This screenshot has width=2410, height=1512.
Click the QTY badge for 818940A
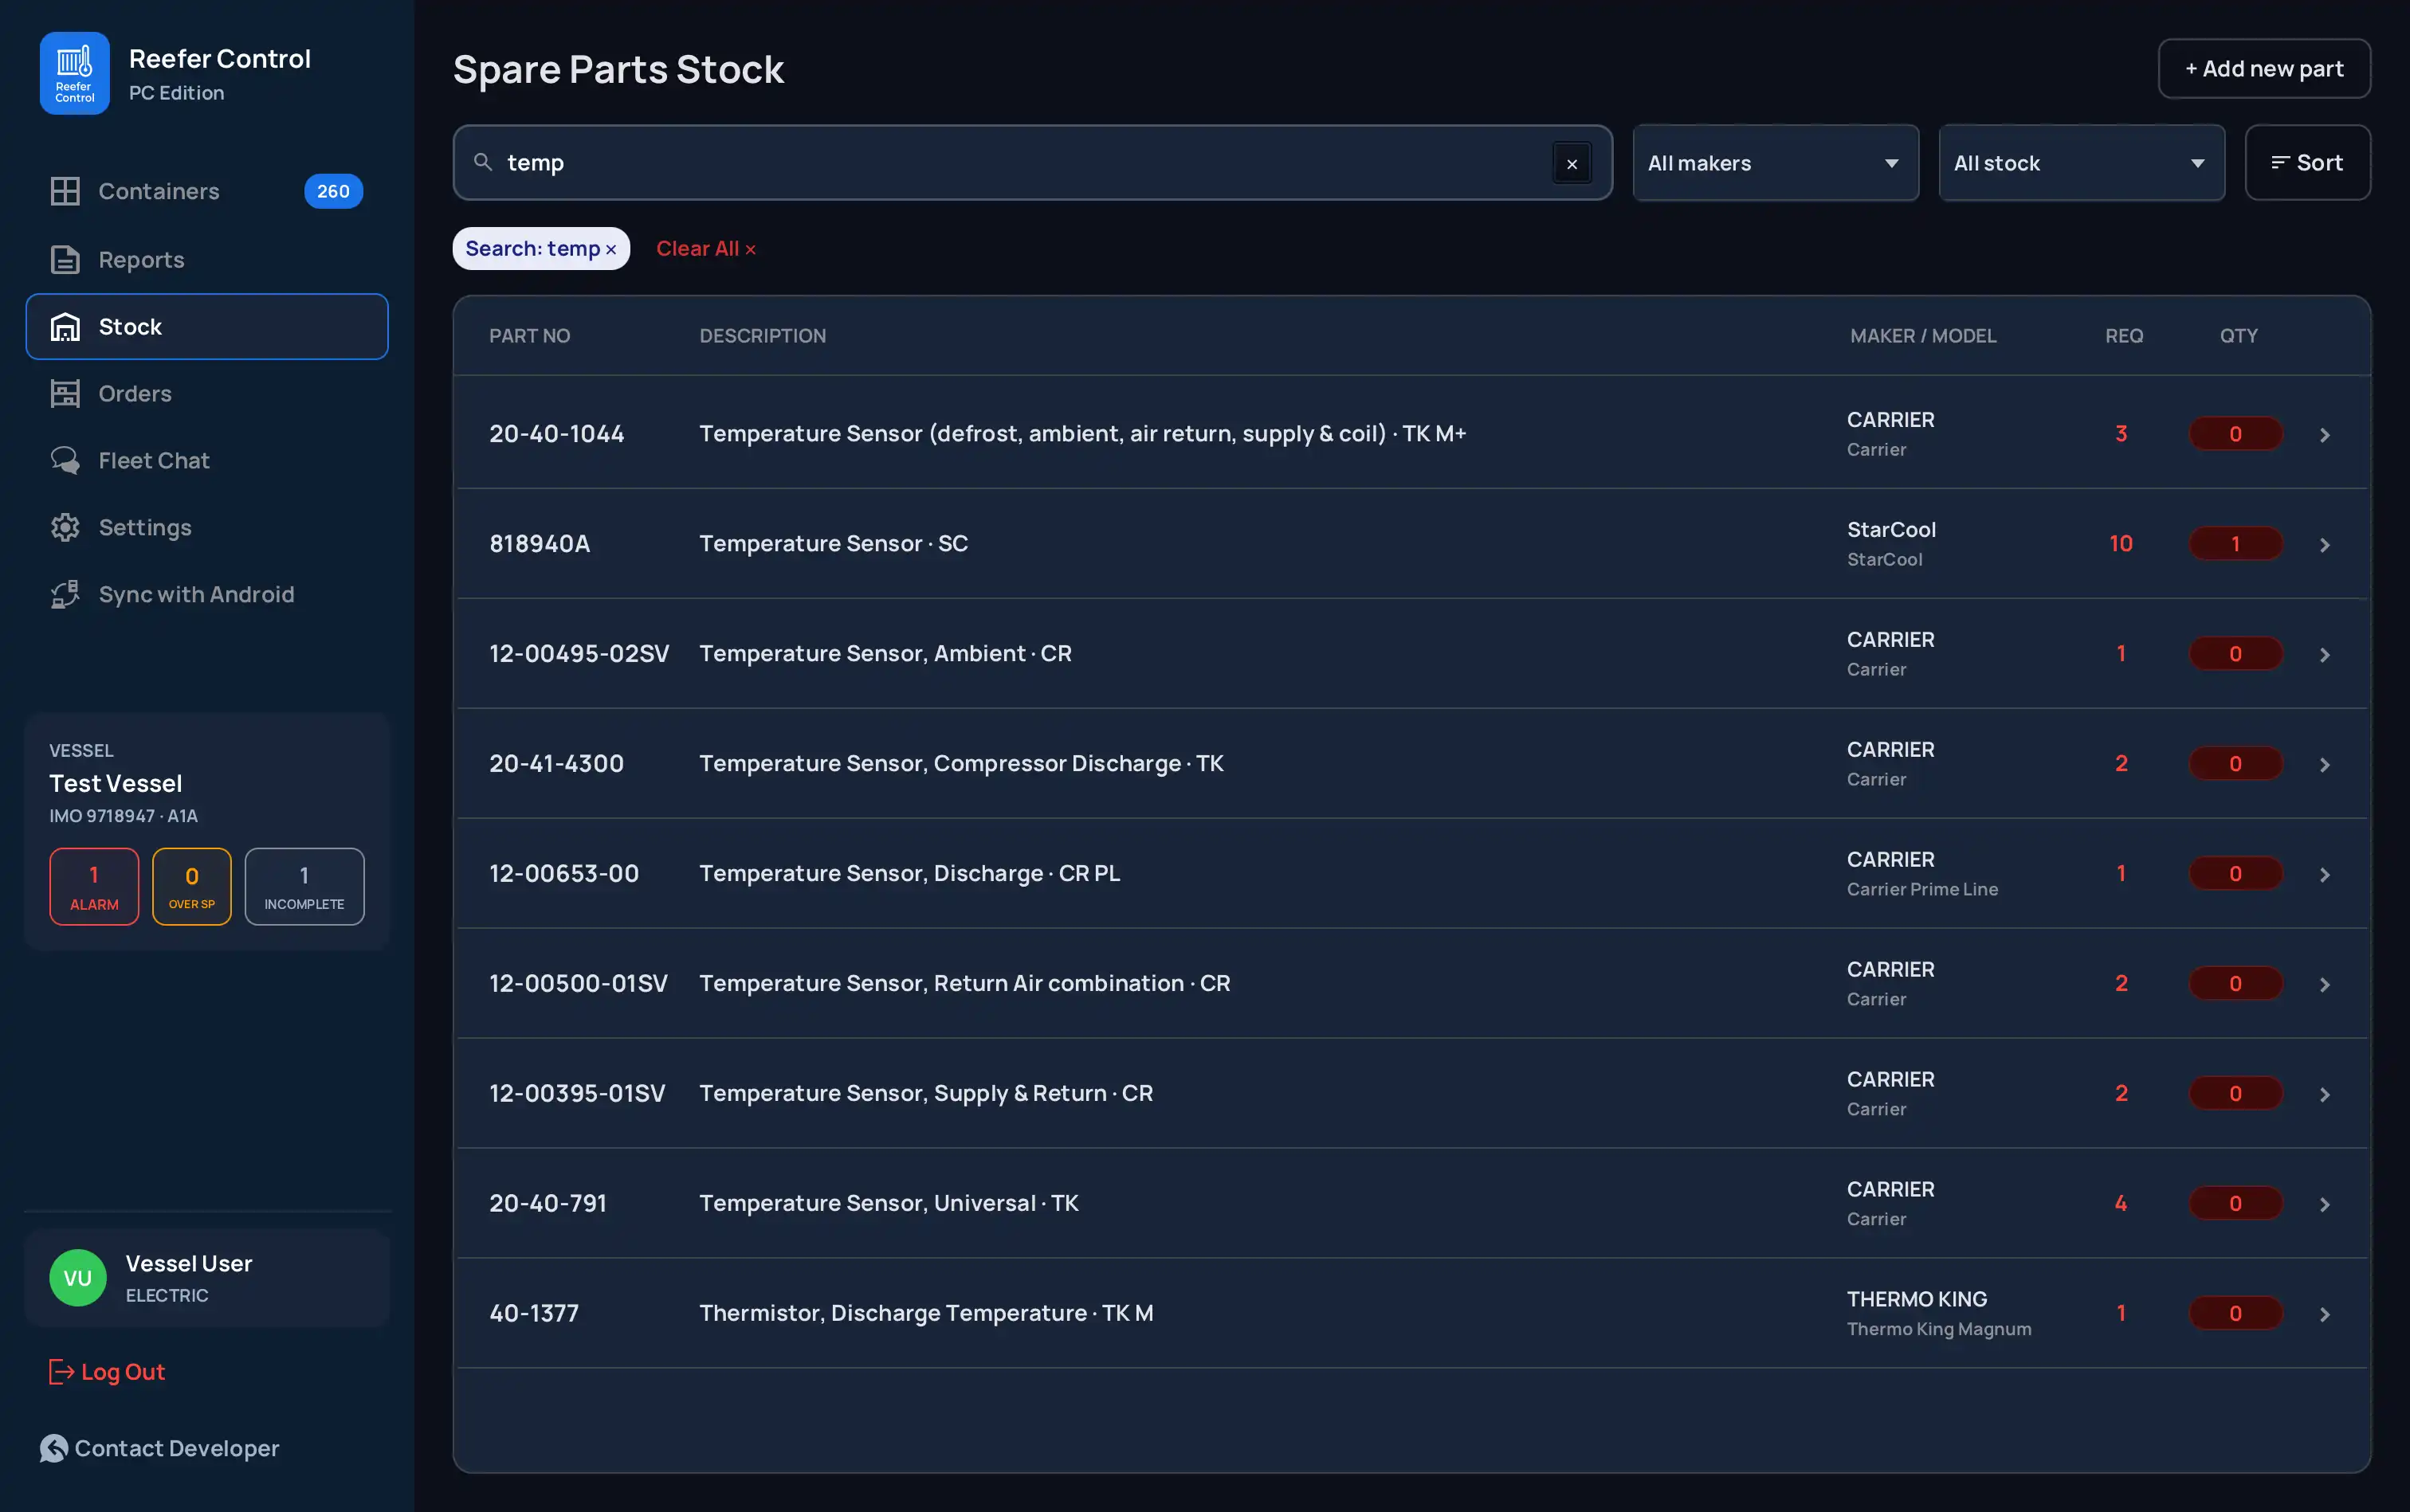tap(2235, 544)
